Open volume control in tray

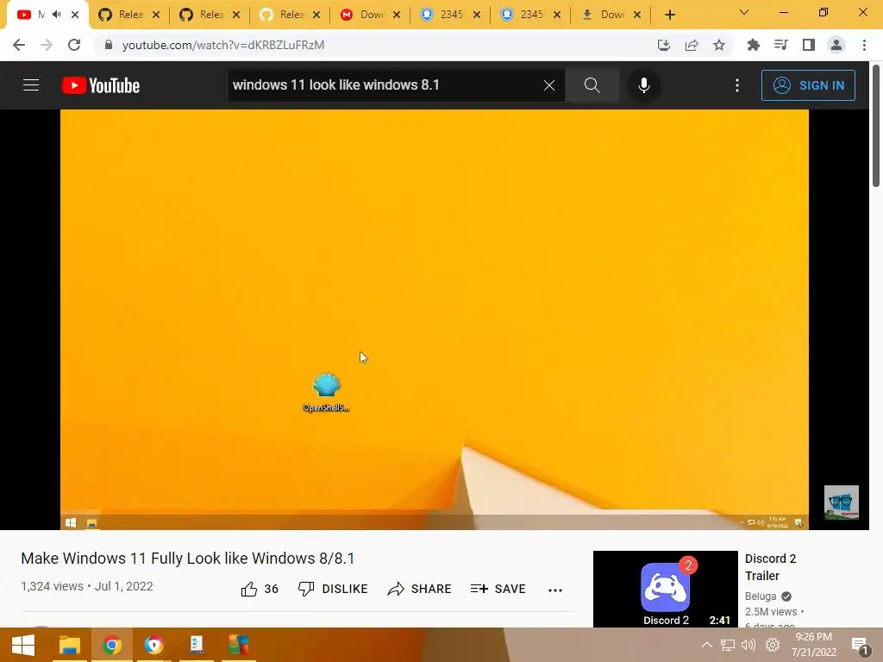click(x=748, y=645)
